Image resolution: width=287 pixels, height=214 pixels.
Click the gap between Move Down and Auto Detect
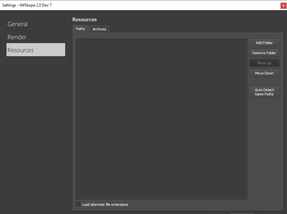tap(264, 81)
